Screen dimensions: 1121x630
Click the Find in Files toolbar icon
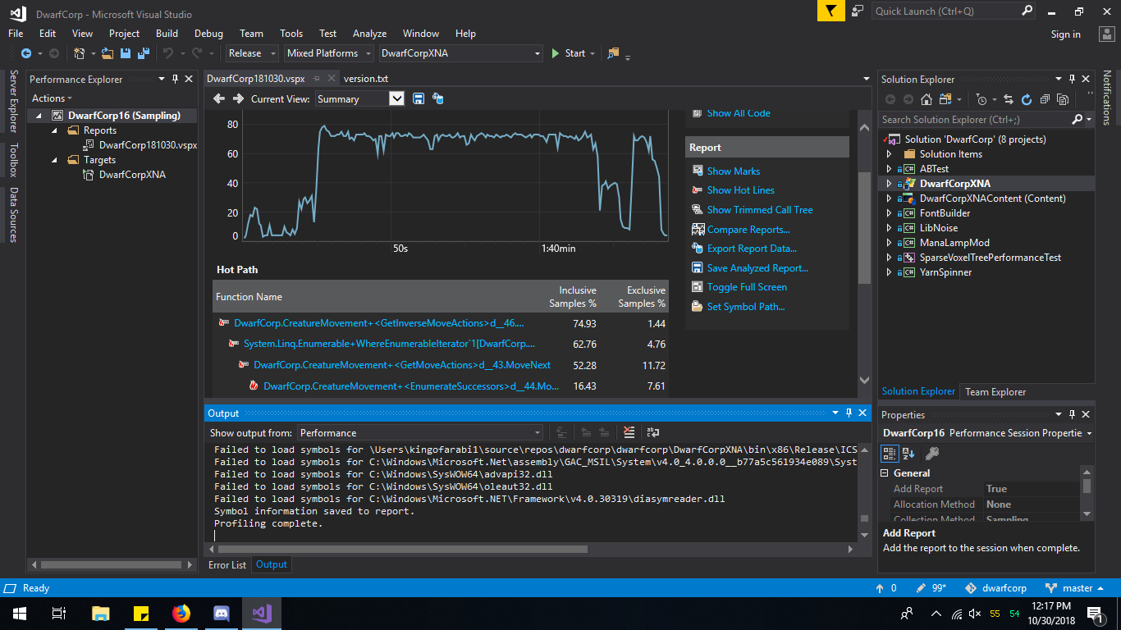click(x=613, y=53)
